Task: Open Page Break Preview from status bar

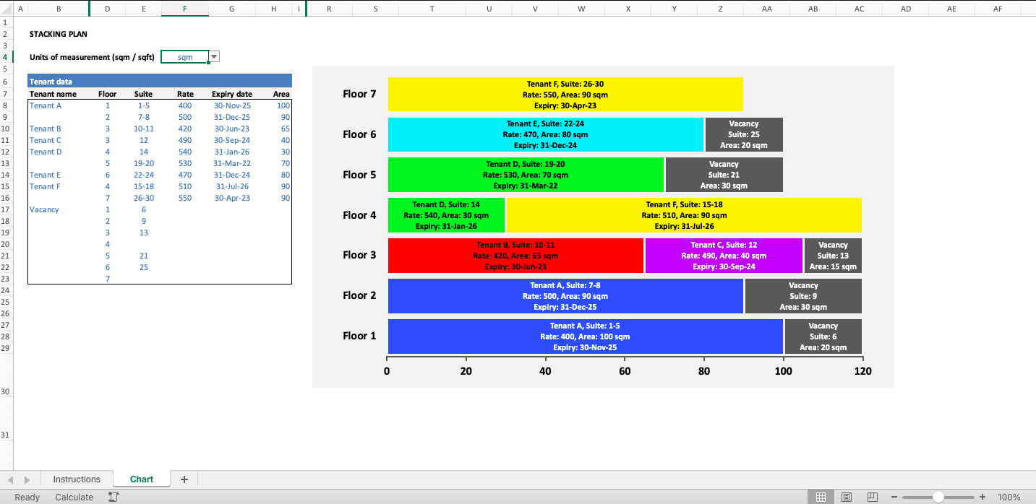Action: [872, 497]
